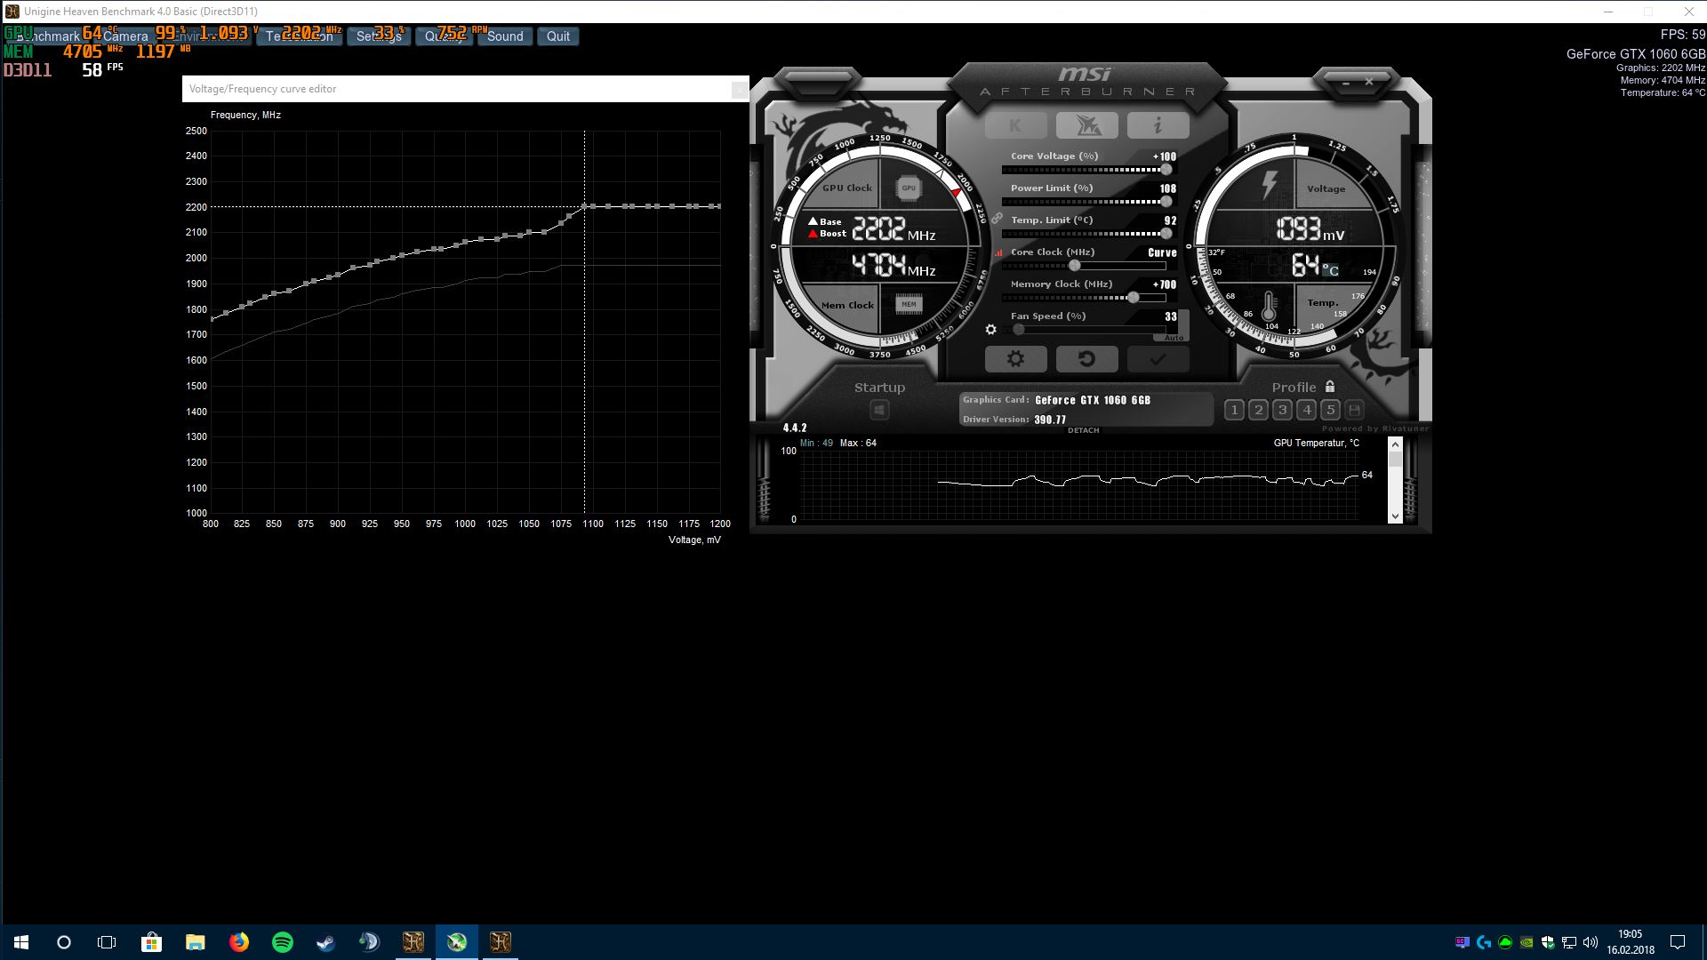This screenshot has height=960, width=1707.
Task: Click the MEM chip icon in clock gauge
Action: (909, 304)
